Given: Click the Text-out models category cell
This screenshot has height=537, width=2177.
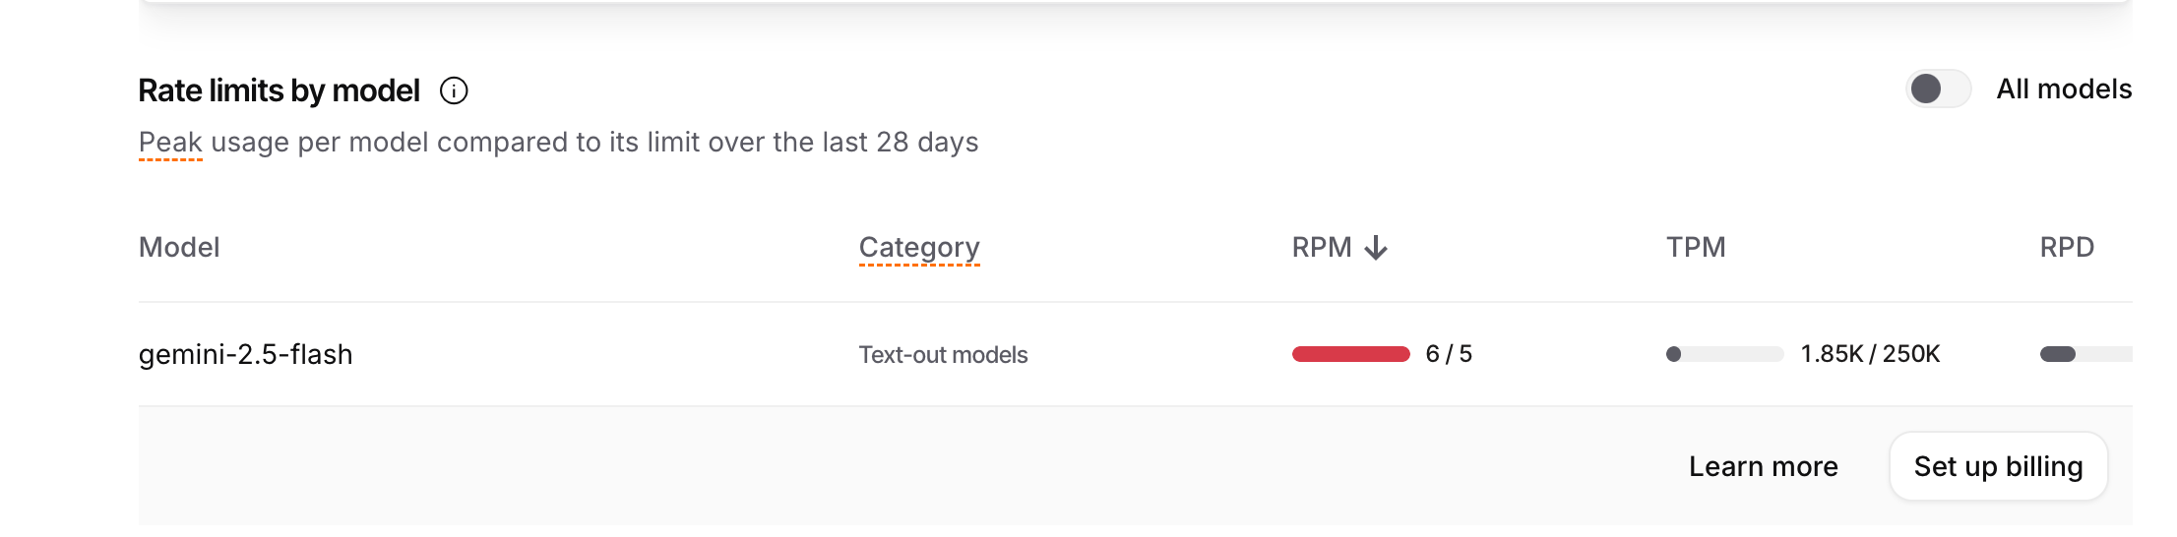Looking at the screenshot, I should [943, 355].
